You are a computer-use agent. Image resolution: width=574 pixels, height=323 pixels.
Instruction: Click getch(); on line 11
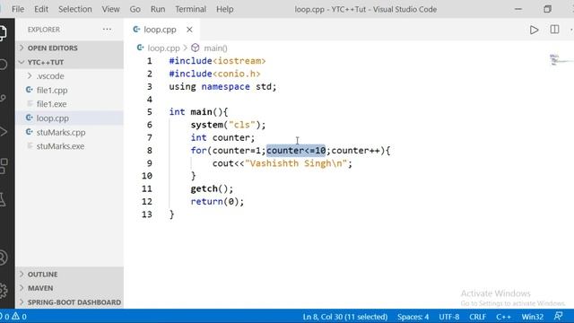(212, 188)
